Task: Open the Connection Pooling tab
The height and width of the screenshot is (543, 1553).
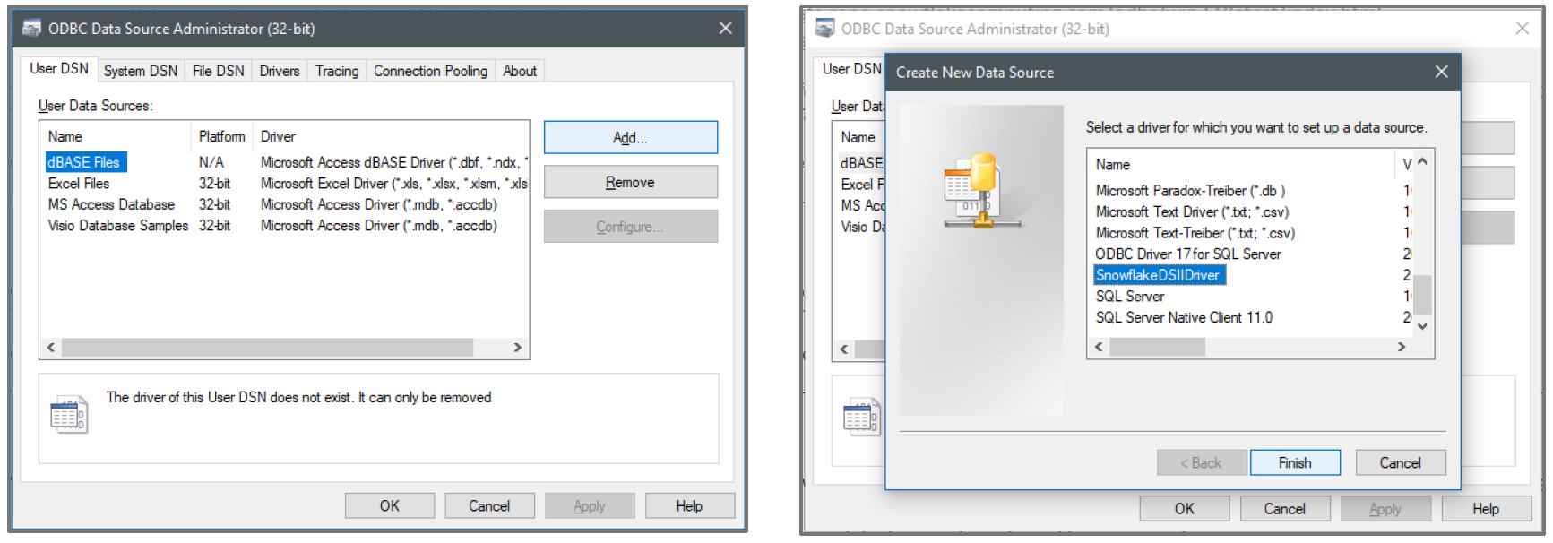Action: click(430, 71)
